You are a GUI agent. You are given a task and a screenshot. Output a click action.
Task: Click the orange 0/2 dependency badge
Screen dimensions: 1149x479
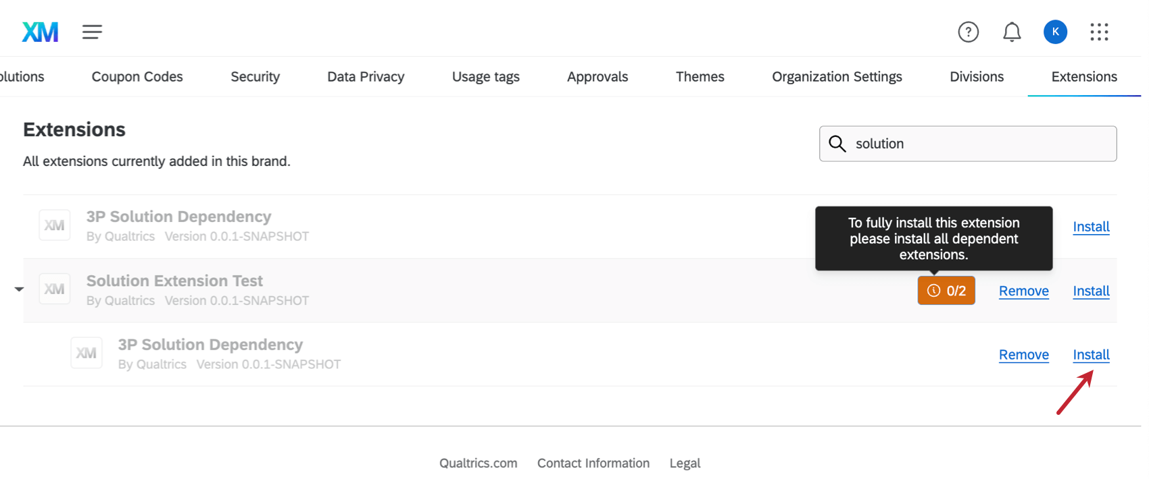coord(946,291)
